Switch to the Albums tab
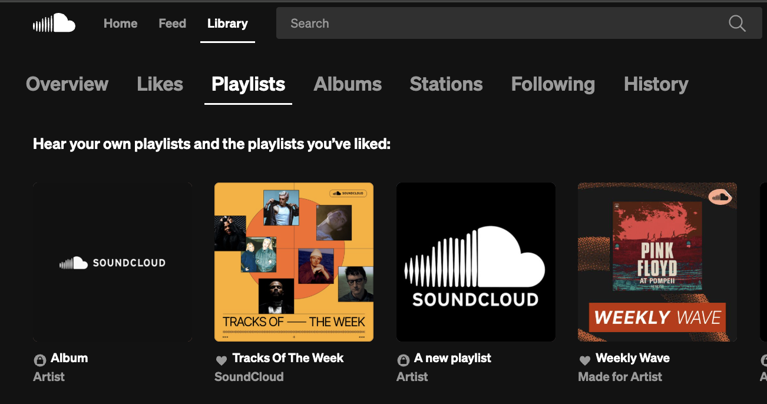This screenshot has height=404, width=767. (x=348, y=84)
